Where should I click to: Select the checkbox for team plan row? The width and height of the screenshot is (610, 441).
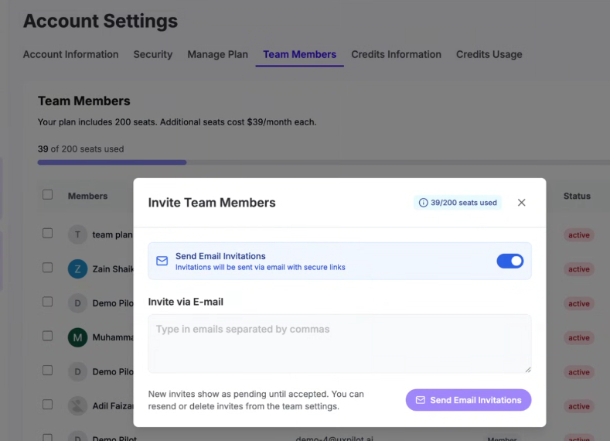point(48,233)
